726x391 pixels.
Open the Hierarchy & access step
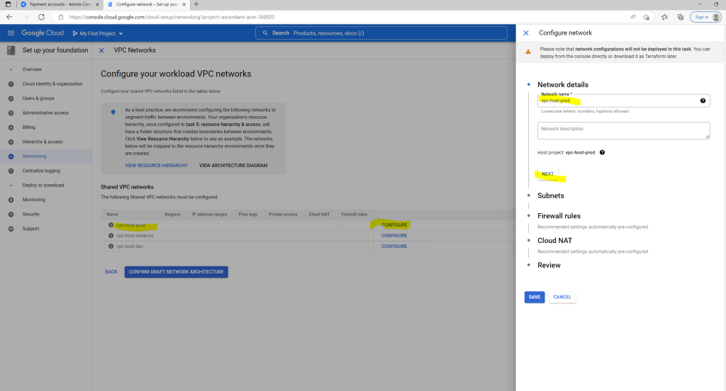pos(42,142)
